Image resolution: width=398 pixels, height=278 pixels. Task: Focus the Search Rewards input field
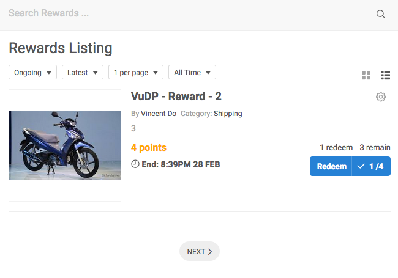(x=184, y=13)
